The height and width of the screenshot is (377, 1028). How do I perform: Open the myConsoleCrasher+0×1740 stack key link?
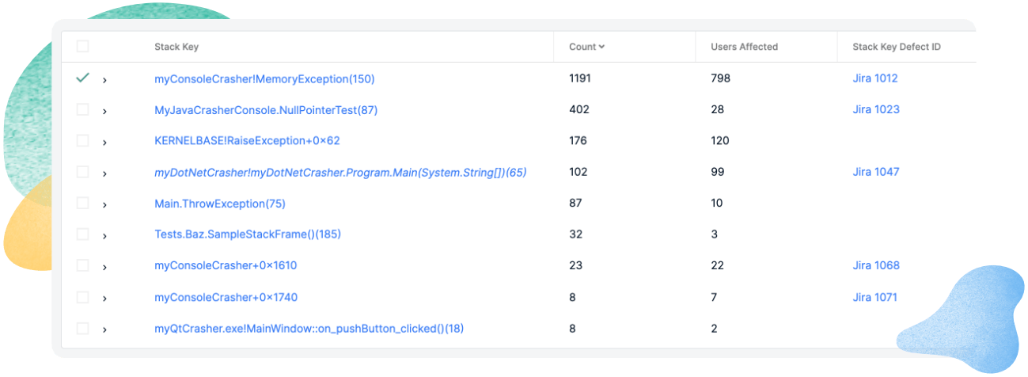(226, 297)
